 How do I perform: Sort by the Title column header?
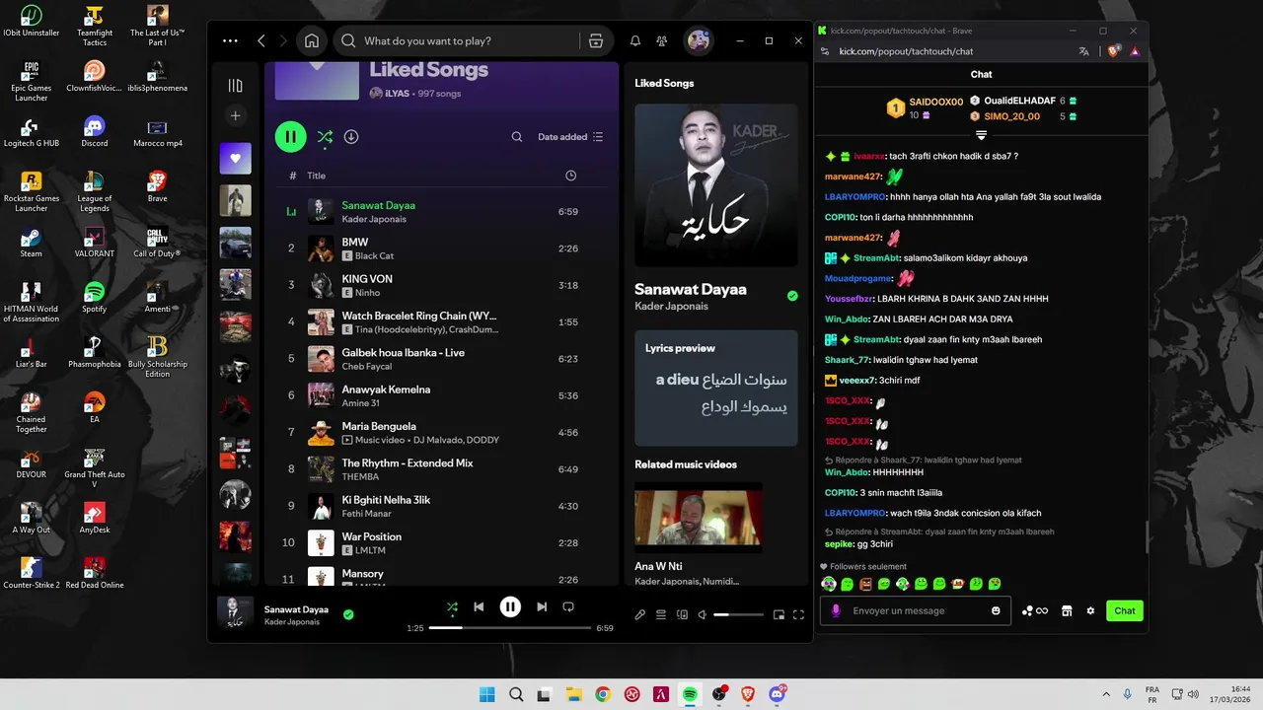[x=316, y=176]
